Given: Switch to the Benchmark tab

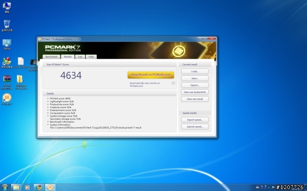Looking at the screenshot, I should [x=51, y=57].
